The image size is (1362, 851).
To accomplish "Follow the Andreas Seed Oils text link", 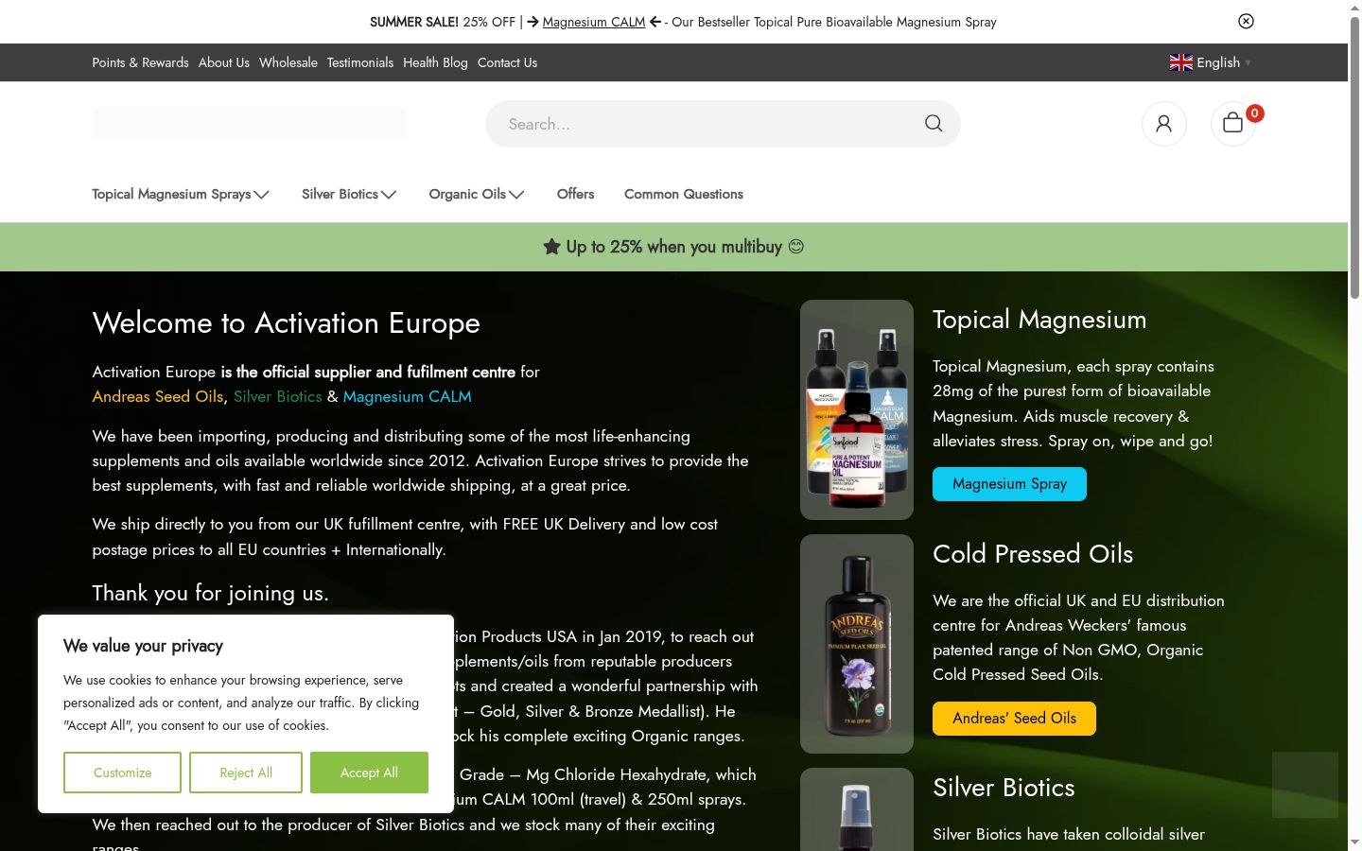I will (x=158, y=396).
